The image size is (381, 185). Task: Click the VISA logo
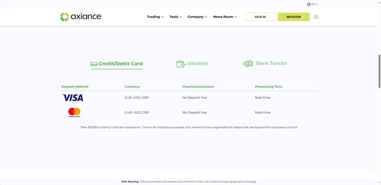point(73,97)
